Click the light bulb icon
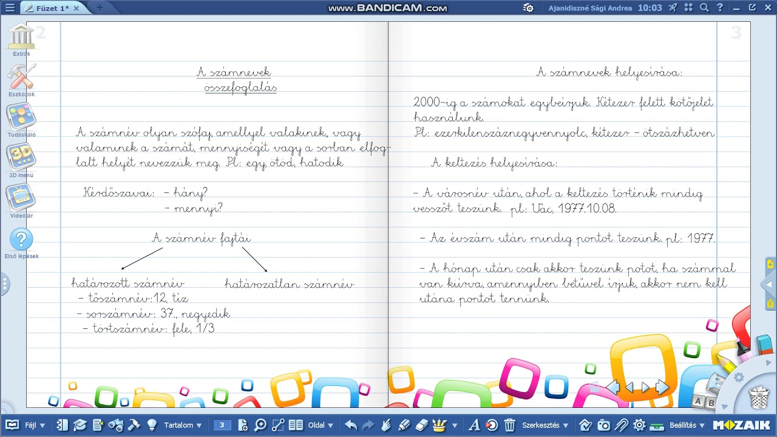Viewport: 777px width, 437px height. pyautogui.click(x=152, y=425)
